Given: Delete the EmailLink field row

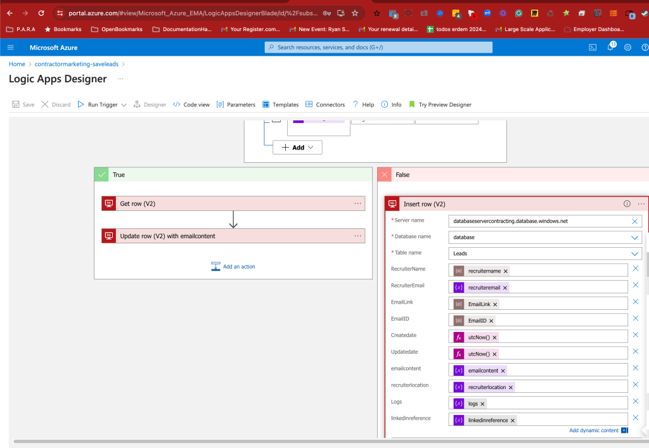Looking at the screenshot, I should (635, 302).
